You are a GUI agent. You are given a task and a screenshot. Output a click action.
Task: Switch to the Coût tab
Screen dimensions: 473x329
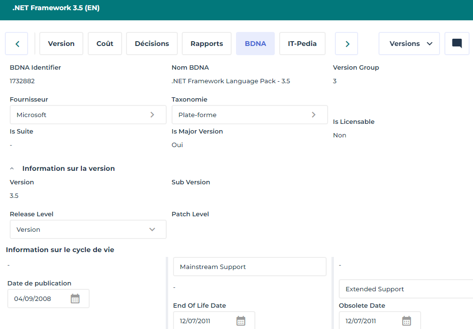pos(105,44)
